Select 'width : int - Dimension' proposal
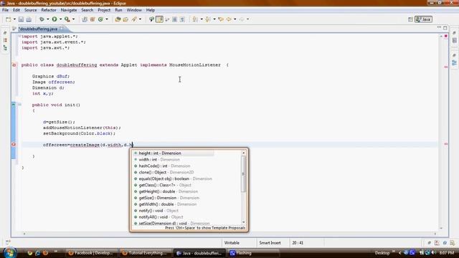Image resolution: width=459 pixels, height=258 pixels. (x=186, y=160)
